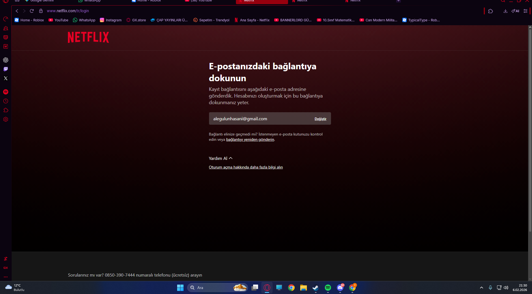Open Discord from the taskbar

(340, 288)
